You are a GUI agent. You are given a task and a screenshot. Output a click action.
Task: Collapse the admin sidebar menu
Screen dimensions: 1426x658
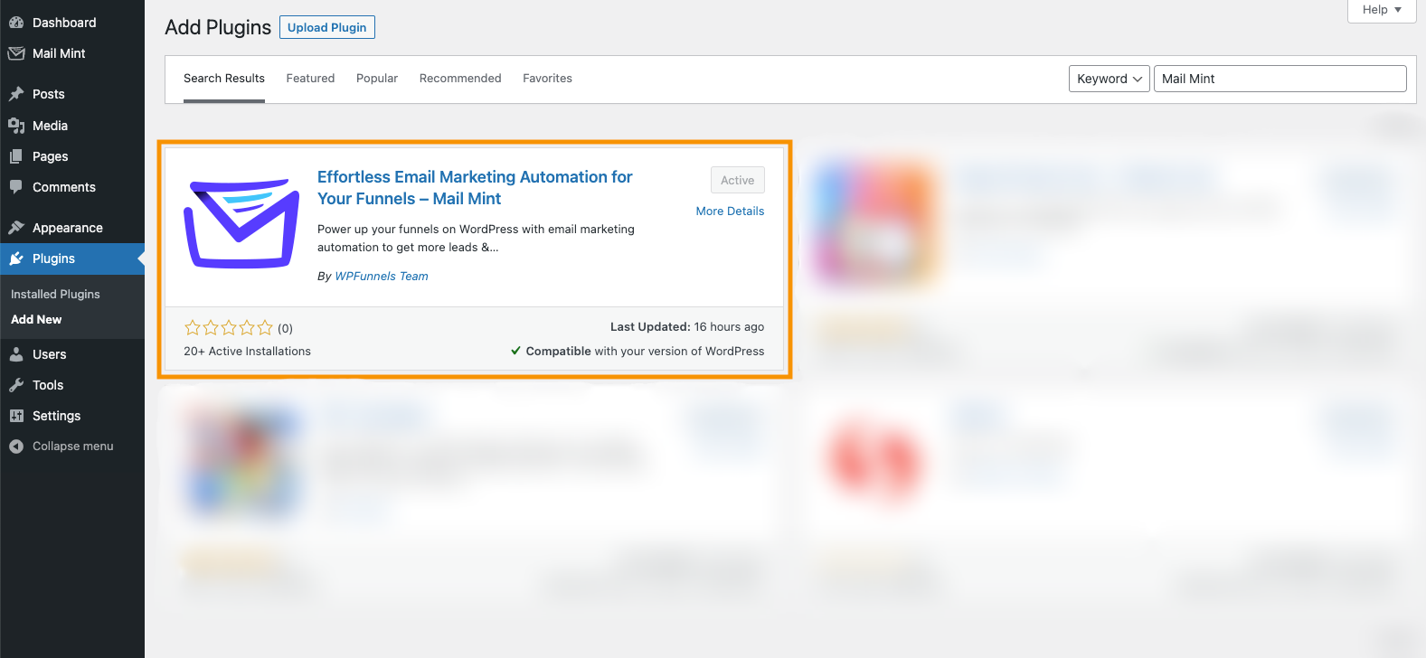coord(72,446)
